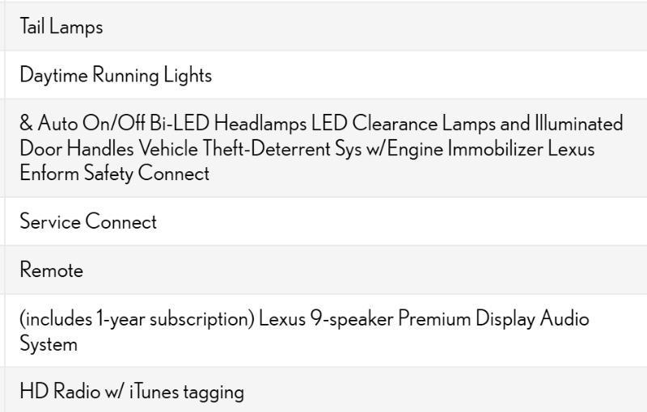The height and width of the screenshot is (412, 647).
Task: Click the iTunes tagging text
Action: click(x=186, y=392)
